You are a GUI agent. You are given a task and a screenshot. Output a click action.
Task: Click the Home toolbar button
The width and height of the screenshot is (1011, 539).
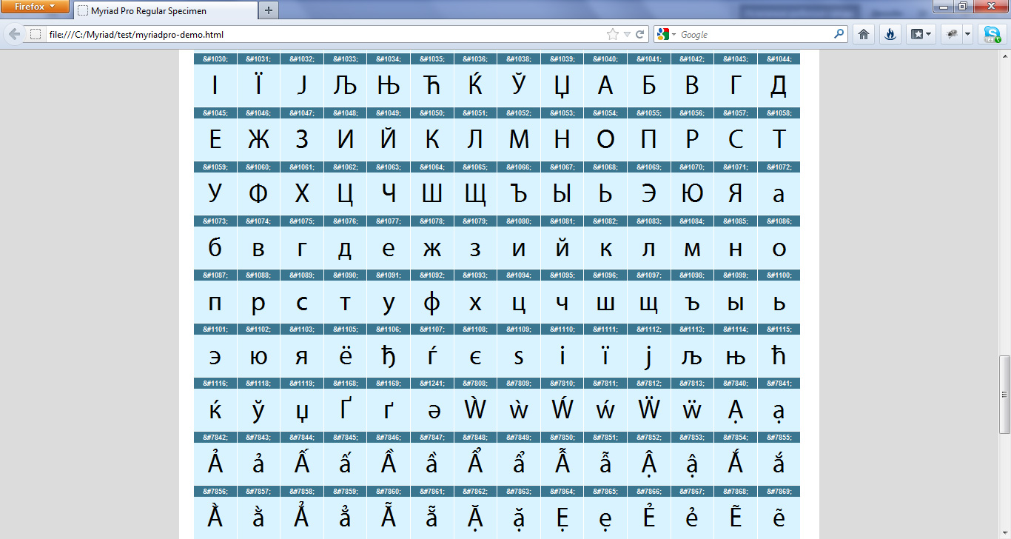click(863, 34)
